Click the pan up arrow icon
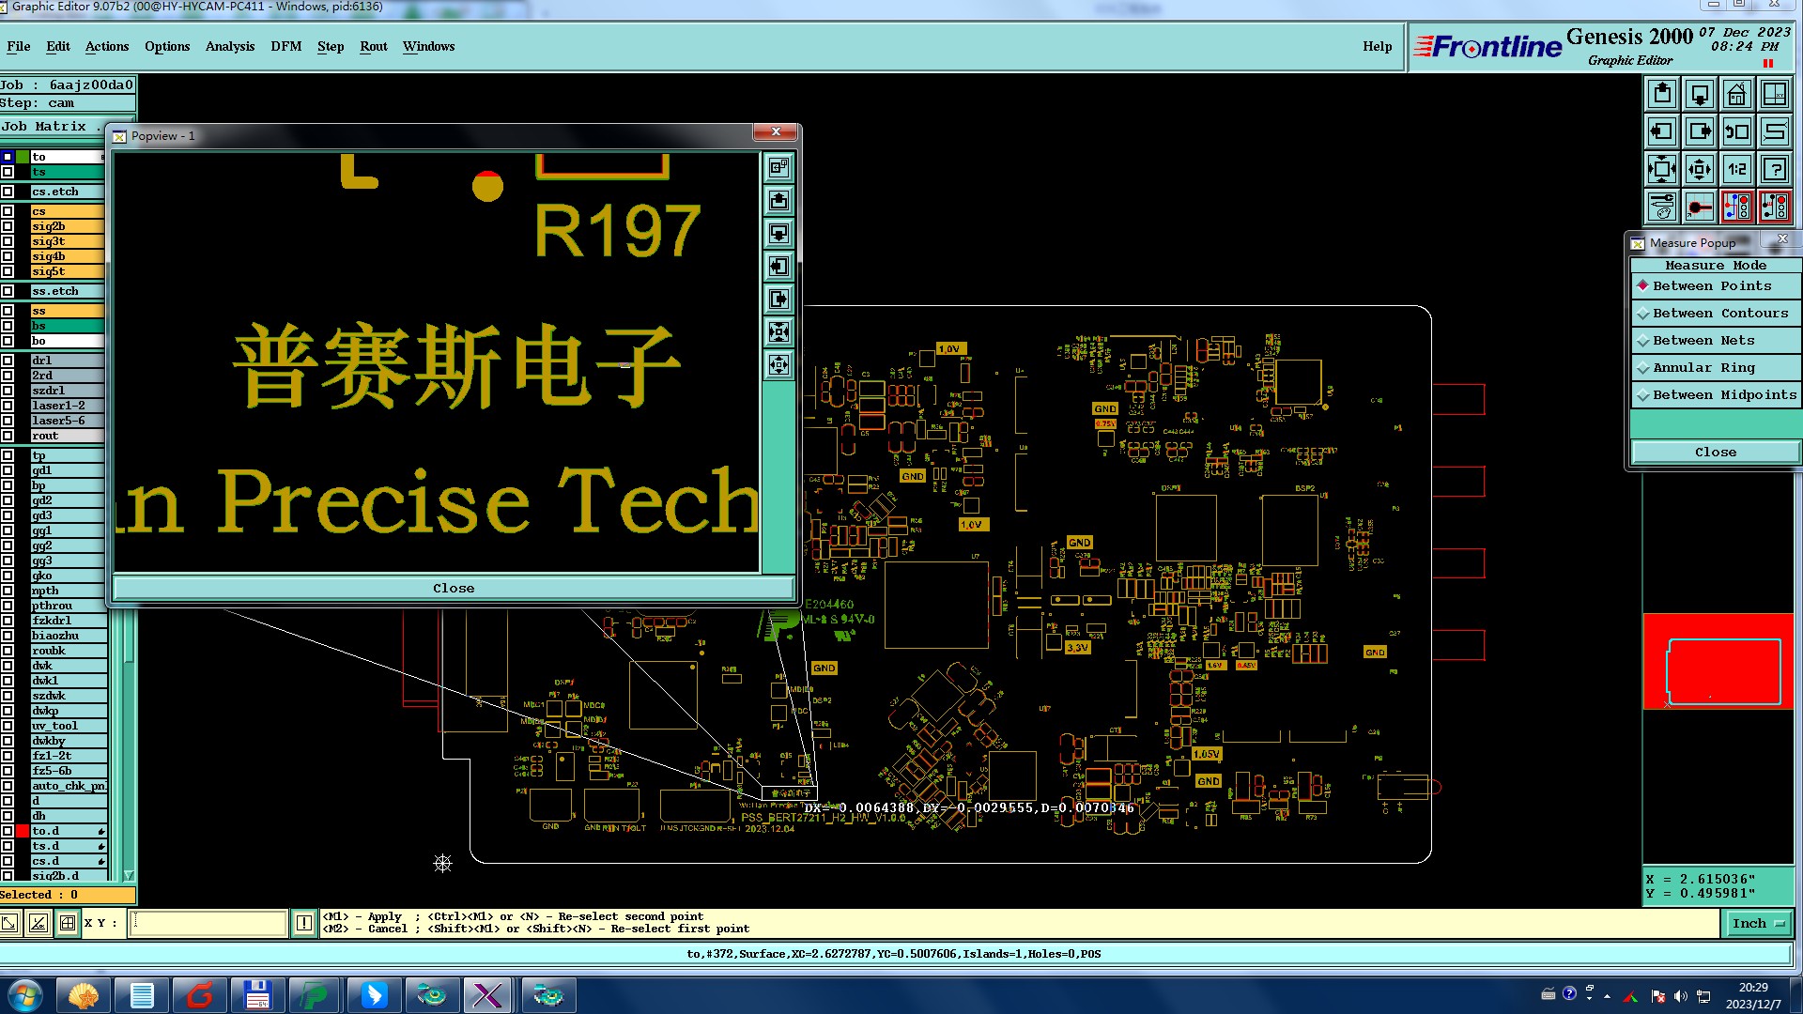1803x1014 pixels. pos(1662,95)
